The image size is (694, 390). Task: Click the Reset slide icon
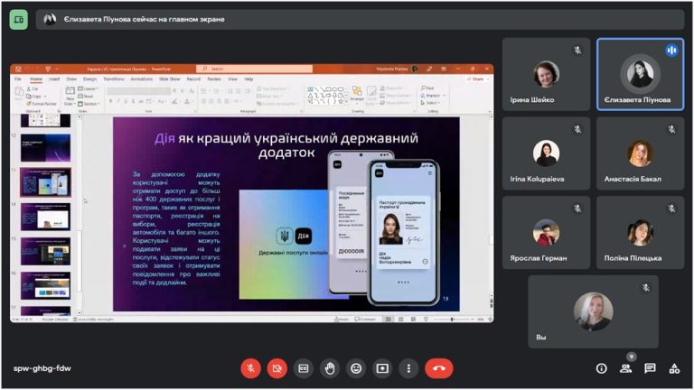(x=87, y=96)
